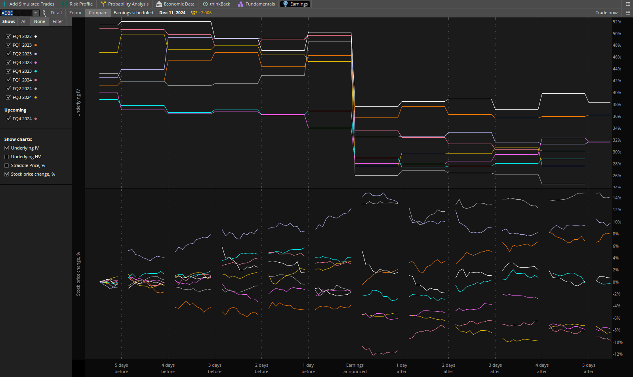This screenshot has height=377, width=633.
Task: Enable the Straddle Price, % chart
Action: point(7,165)
